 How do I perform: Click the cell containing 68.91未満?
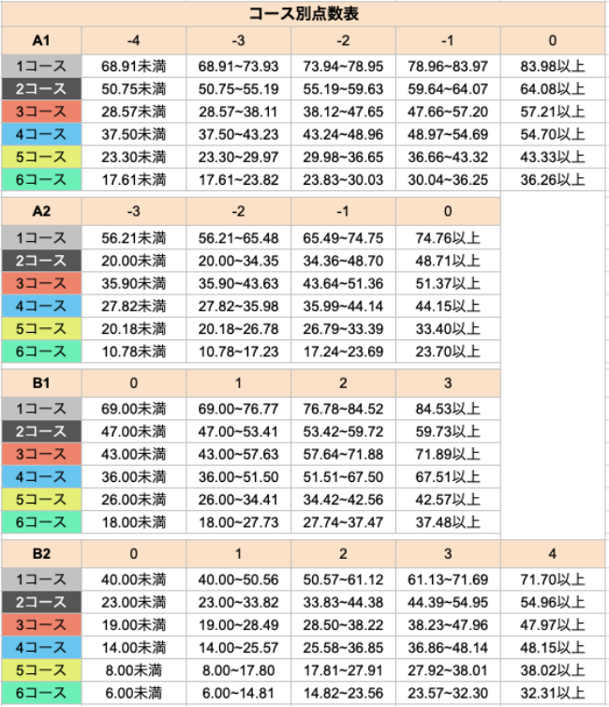pyautogui.click(x=134, y=66)
